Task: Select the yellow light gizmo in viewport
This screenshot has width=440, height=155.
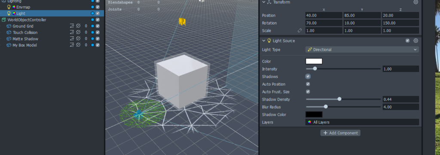Action: [x=182, y=21]
